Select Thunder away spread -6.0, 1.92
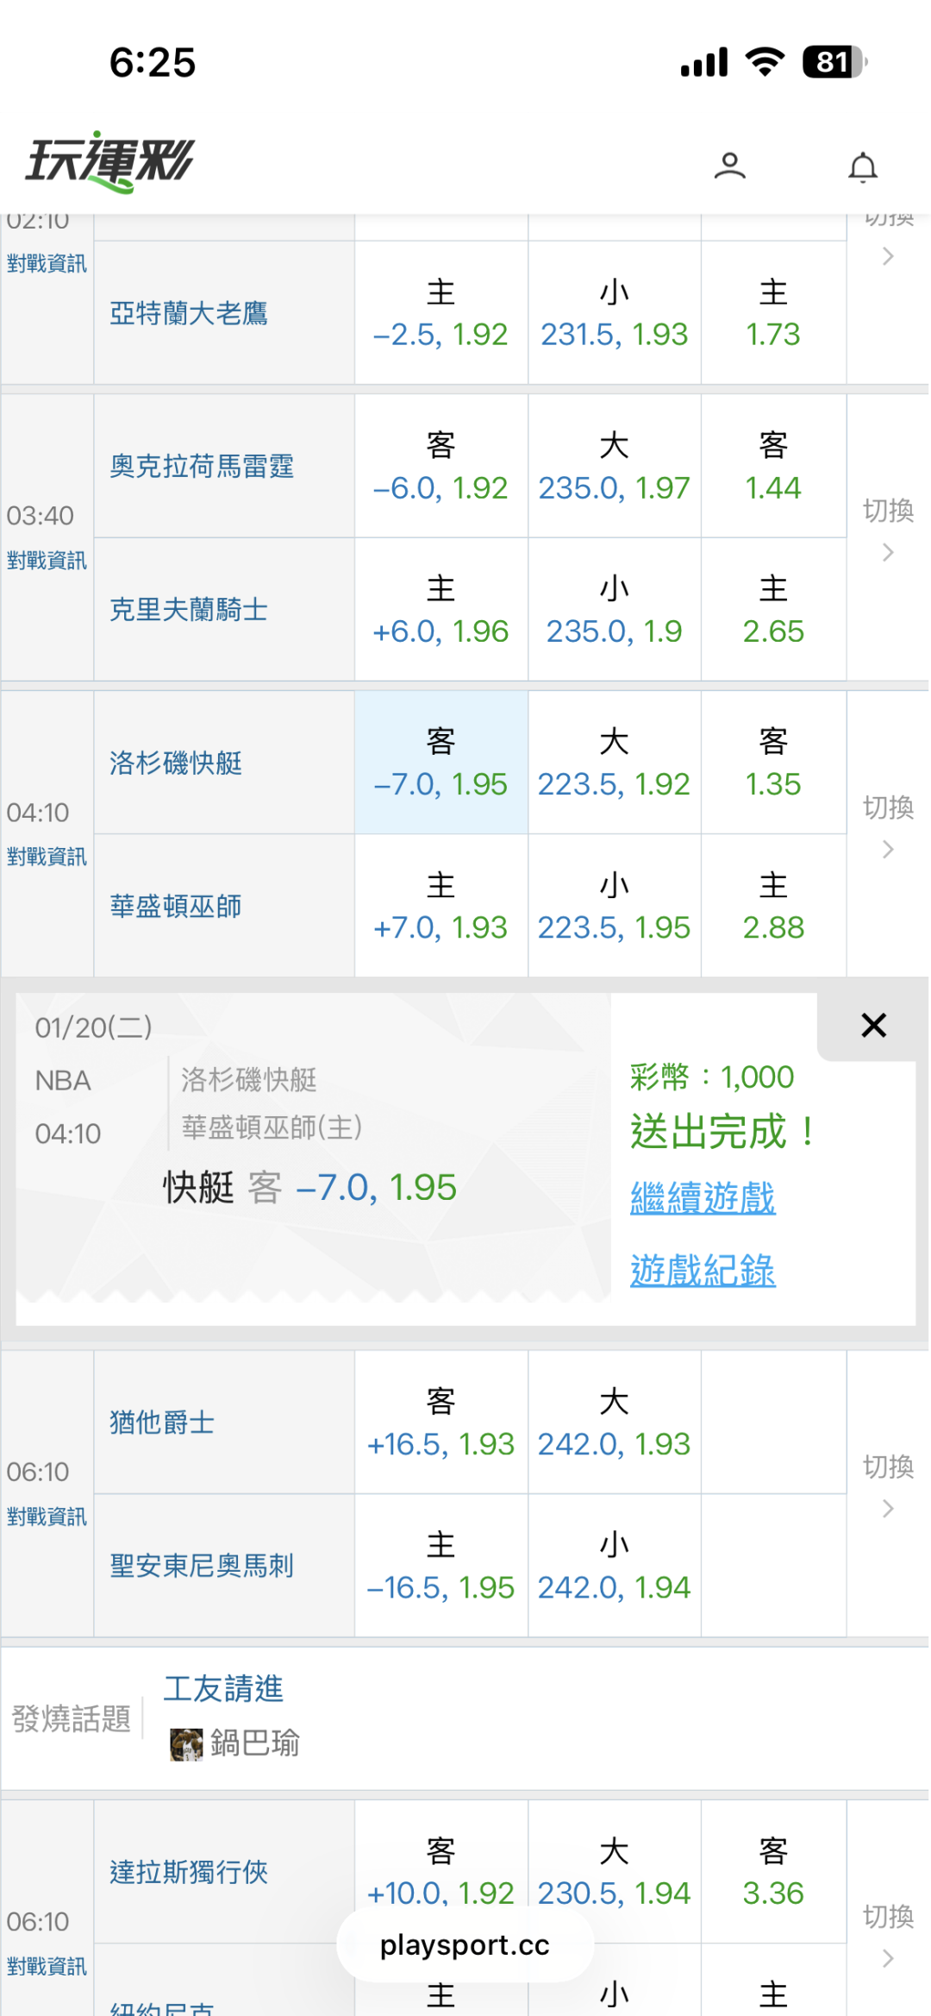 click(441, 468)
